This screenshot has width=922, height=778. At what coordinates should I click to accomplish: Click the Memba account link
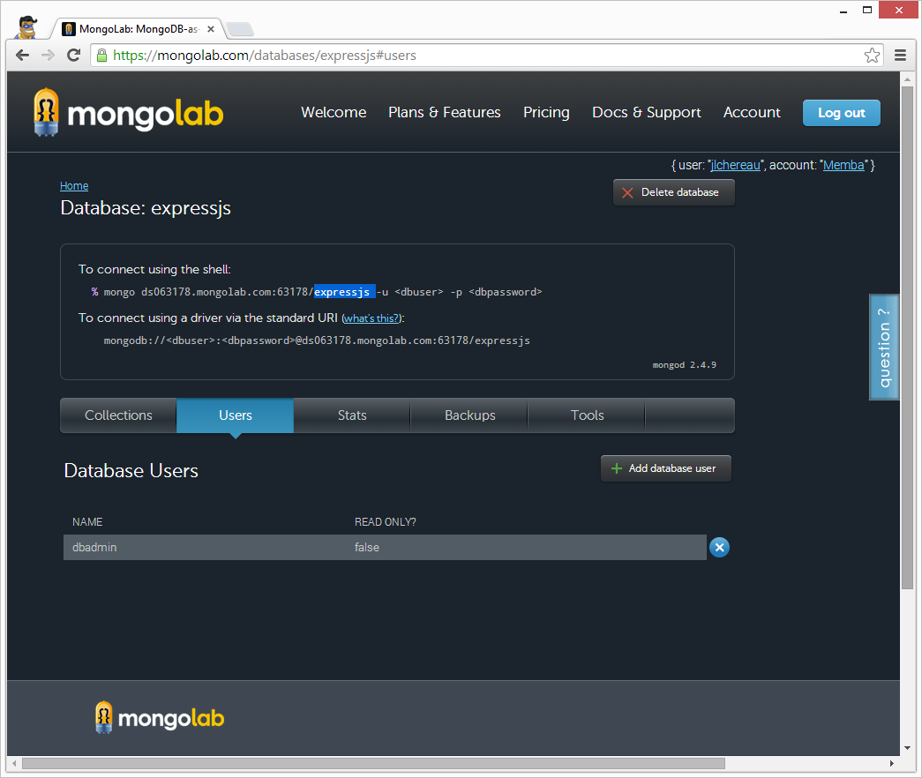tap(843, 165)
